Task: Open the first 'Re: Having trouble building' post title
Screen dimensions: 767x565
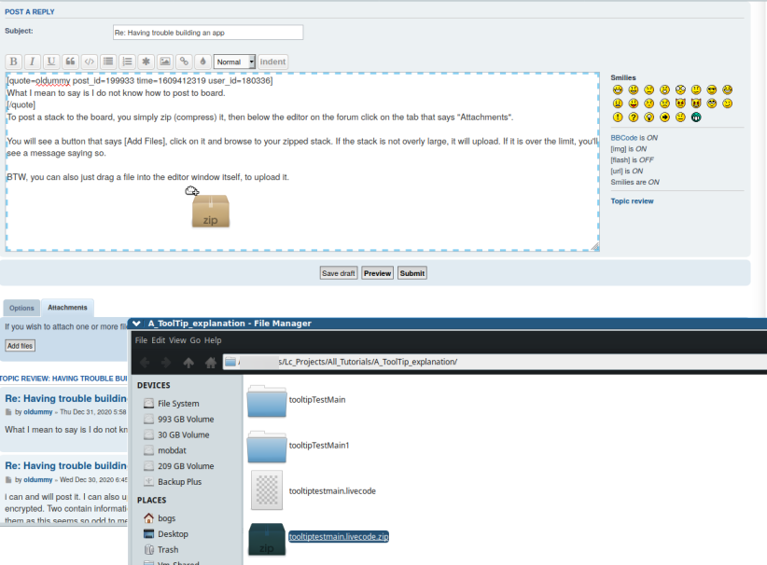Action: click(65, 398)
